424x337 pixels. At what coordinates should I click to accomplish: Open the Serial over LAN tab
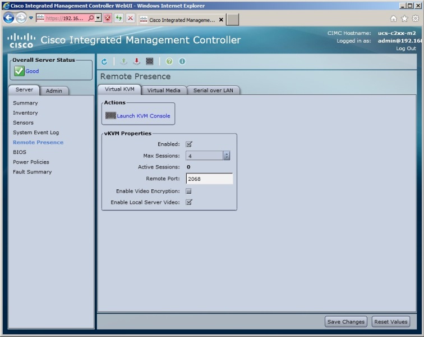click(x=213, y=90)
